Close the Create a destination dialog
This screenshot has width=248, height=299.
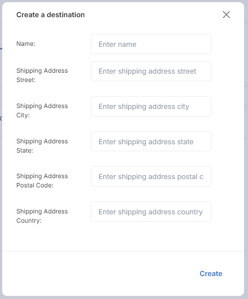click(x=226, y=15)
